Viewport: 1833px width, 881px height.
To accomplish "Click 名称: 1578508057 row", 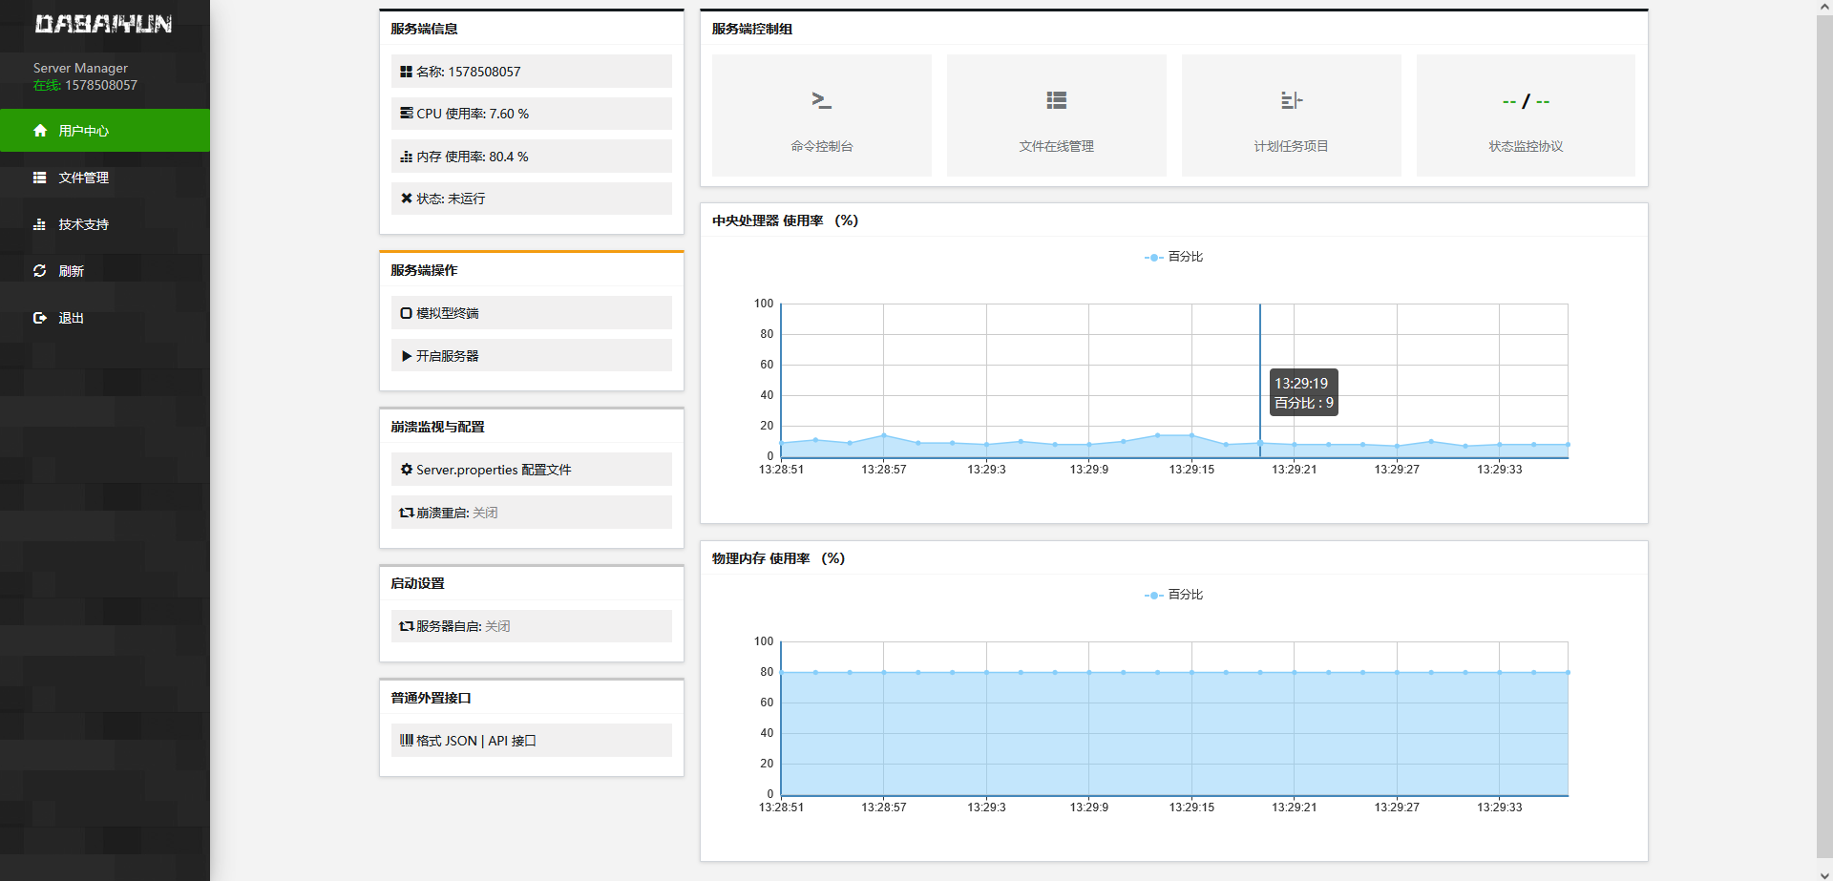I will point(532,72).
